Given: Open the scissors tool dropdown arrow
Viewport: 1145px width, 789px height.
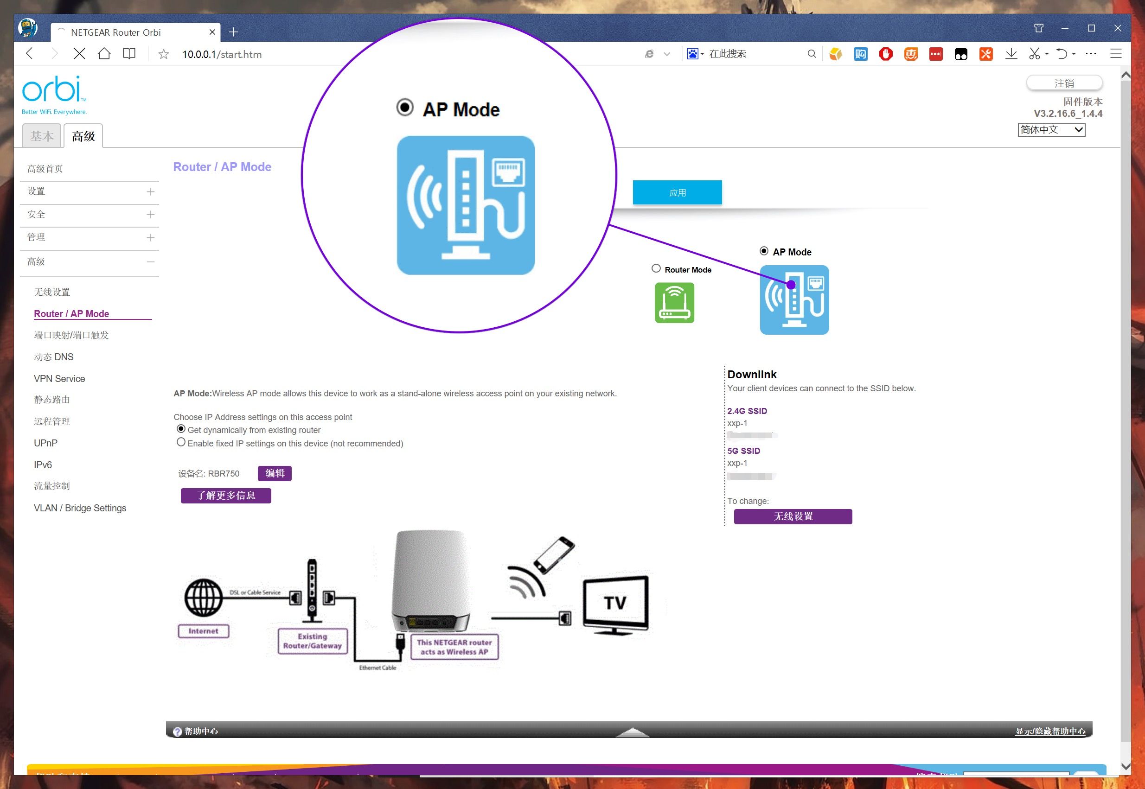Looking at the screenshot, I should (1047, 54).
